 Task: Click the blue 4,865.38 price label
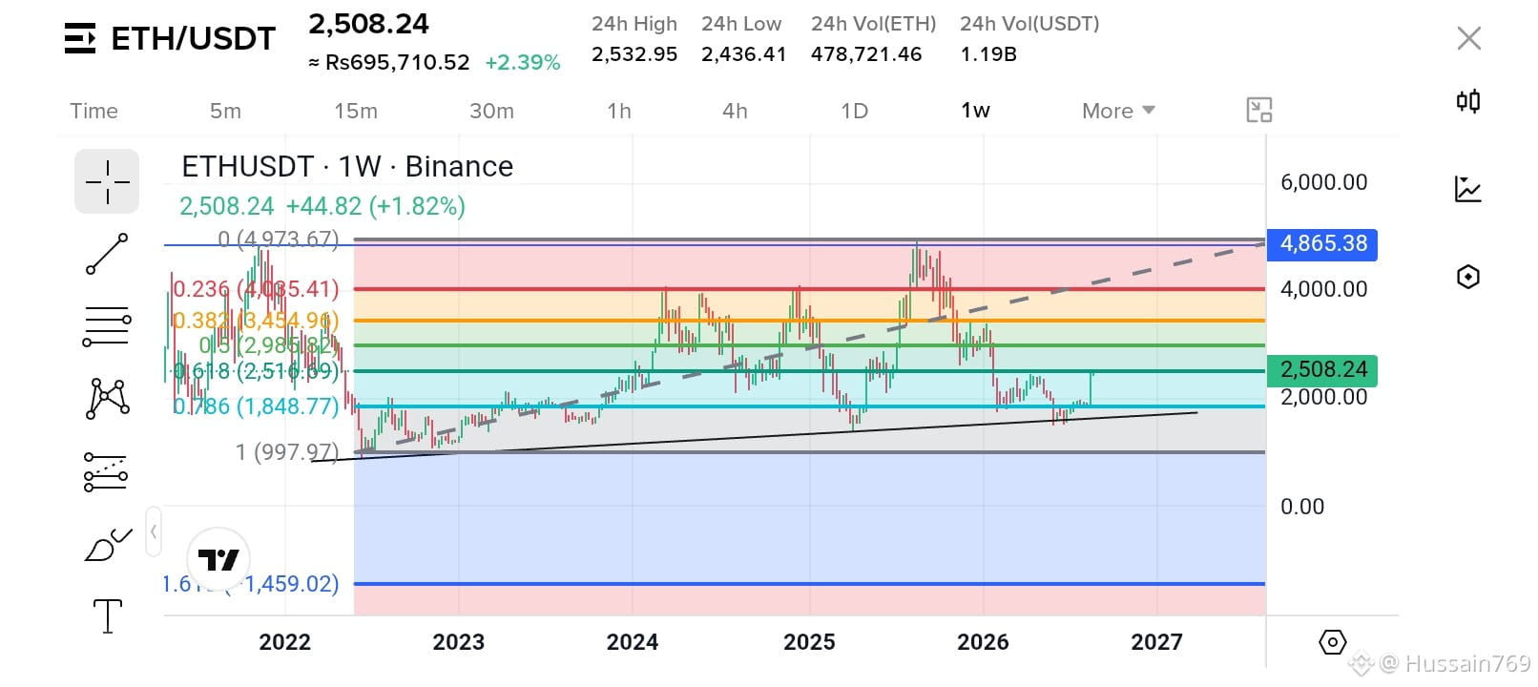(1321, 244)
